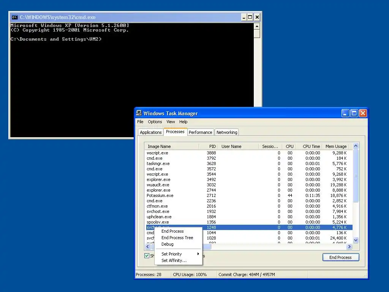Select the spoolsv.exe process row
389x292 pixels.
(248, 222)
